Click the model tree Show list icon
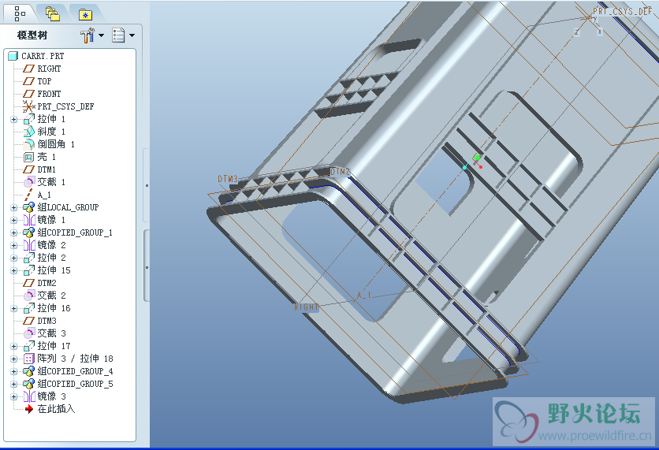Viewport: 659px width, 450px height. point(118,35)
